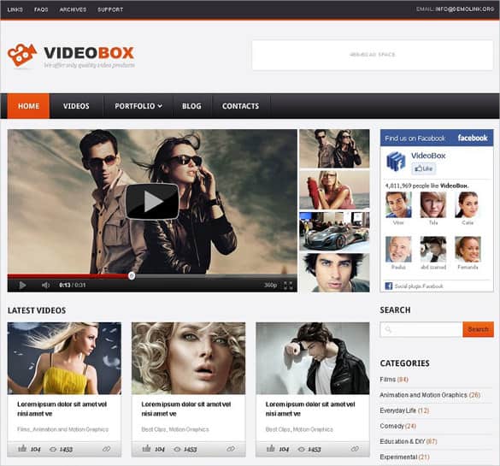500x466 pixels.
Task: Click the facebook wordmark in the widget header
Action: 473,138
